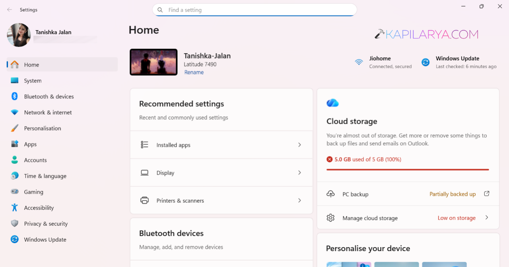Select the Personalisation paintbrush icon

point(15,128)
